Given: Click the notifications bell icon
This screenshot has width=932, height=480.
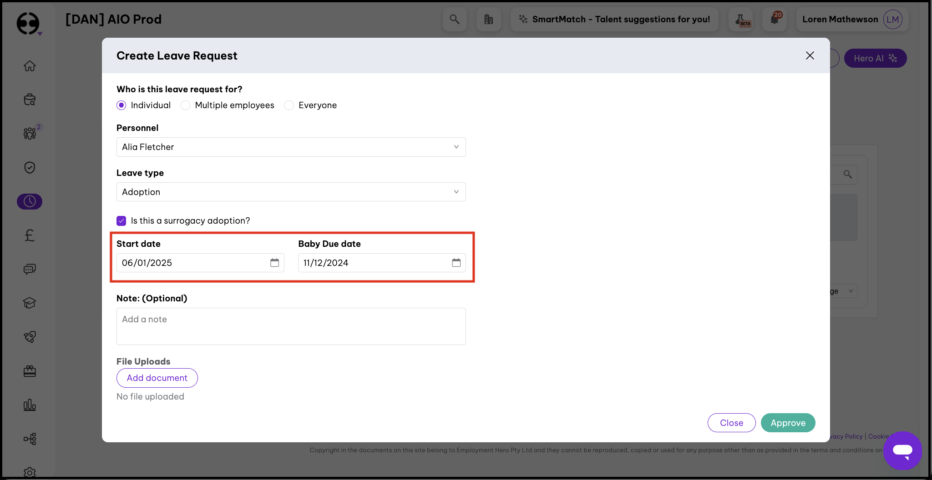Looking at the screenshot, I should click(x=775, y=19).
